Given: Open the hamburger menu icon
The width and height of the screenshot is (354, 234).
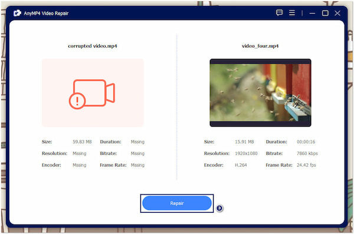Looking at the screenshot, I should [x=292, y=12].
